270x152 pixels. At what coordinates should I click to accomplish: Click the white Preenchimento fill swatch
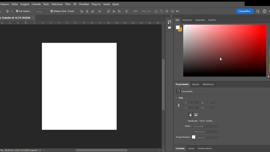pos(194,137)
